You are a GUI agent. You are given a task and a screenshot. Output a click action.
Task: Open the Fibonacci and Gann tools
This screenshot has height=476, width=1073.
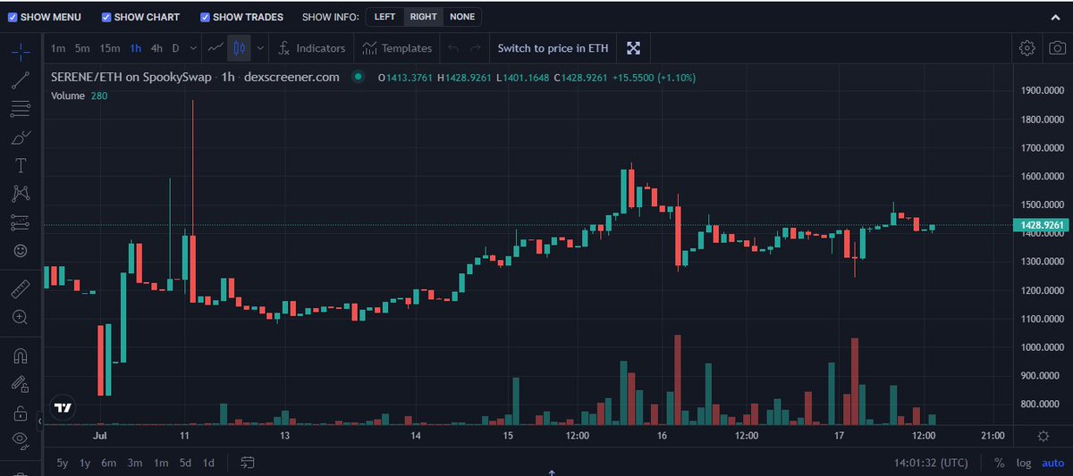[x=21, y=109]
